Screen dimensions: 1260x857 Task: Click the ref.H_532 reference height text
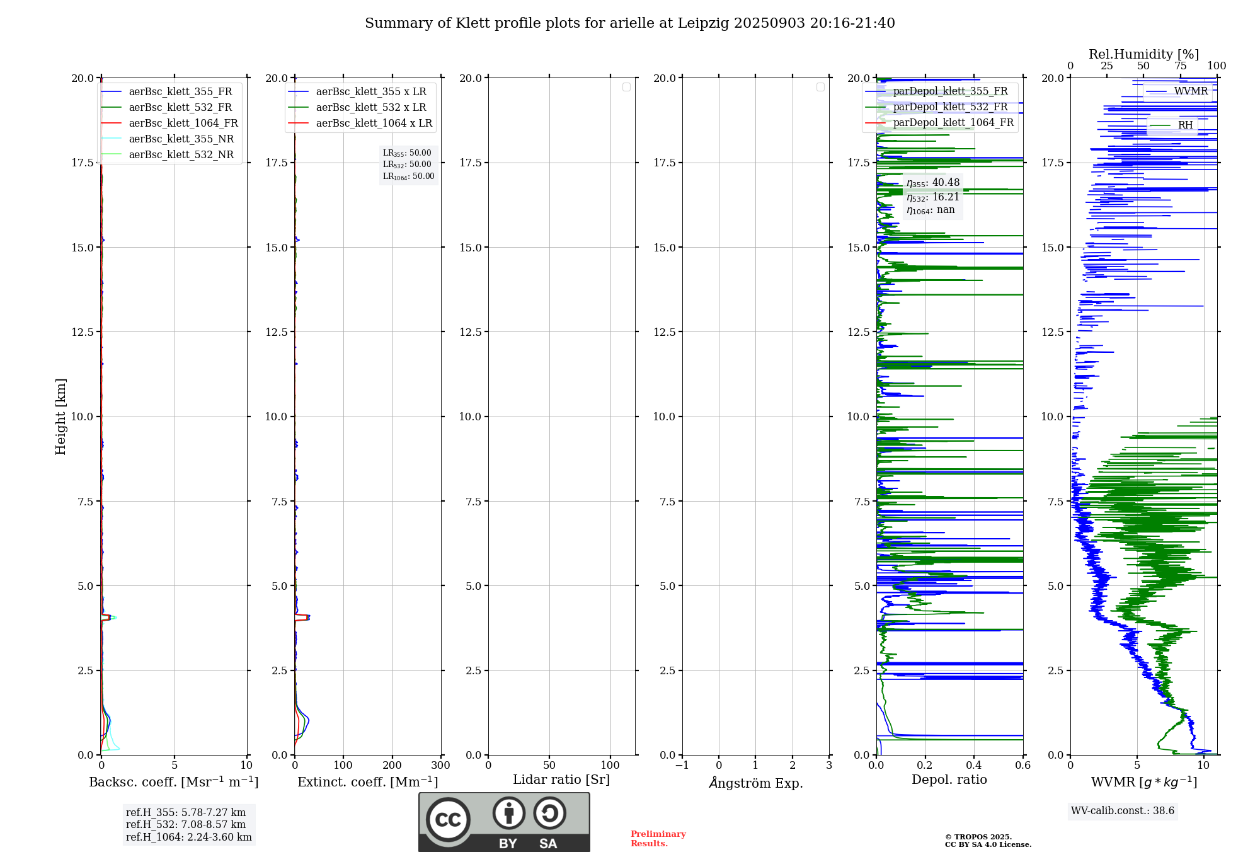pyautogui.click(x=186, y=824)
